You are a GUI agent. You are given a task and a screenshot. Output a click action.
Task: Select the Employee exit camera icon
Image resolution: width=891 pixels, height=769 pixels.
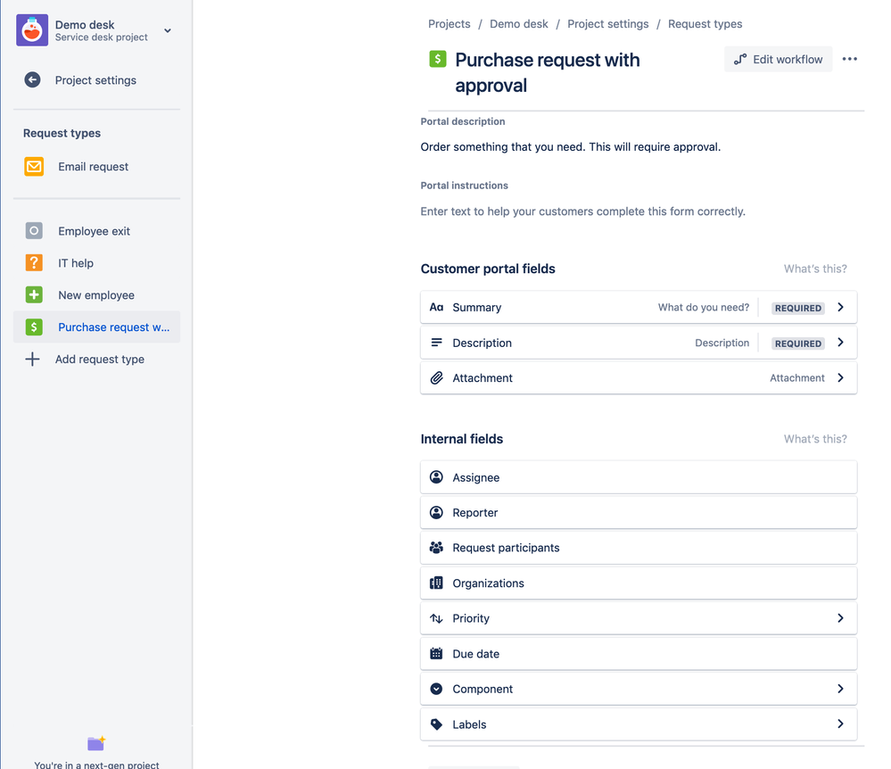(x=34, y=230)
